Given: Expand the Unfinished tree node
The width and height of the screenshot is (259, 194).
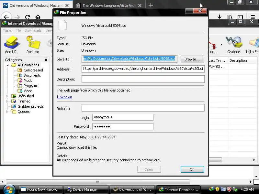Looking at the screenshot, I should [x=7, y=96].
